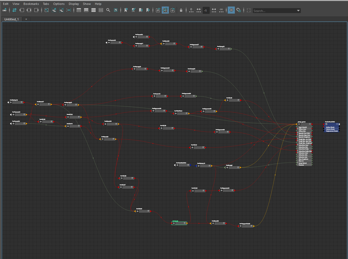Expand the Diffuse Color attribute on grape_green
348x259 pixels.
tap(298, 129)
